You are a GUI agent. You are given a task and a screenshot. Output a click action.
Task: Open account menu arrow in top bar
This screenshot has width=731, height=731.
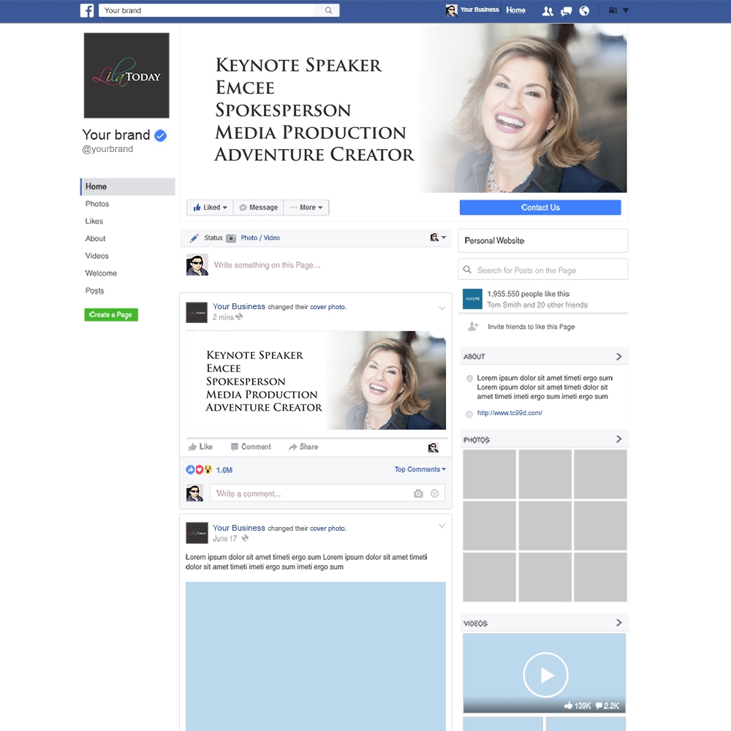point(626,11)
